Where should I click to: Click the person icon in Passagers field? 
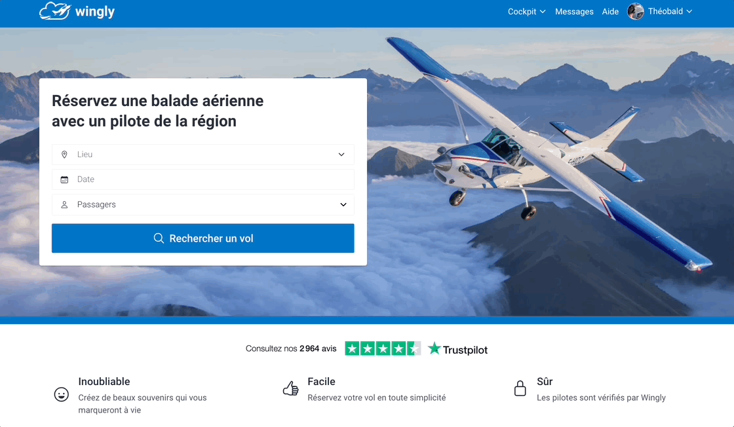pos(65,205)
